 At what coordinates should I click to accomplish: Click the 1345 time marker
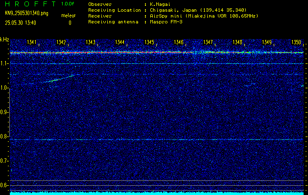149,42
